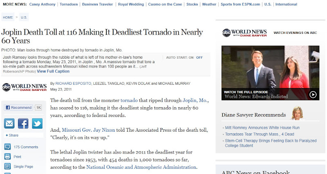Open Tornadoes Tear Through Mass. story

[260, 134]
